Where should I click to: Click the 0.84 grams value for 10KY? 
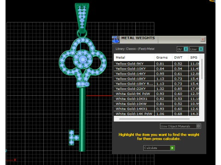[x=160, y=69]
